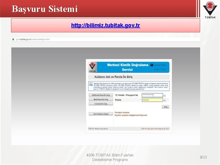Focus the Parola password field
The width and height of the screenshot is (220, 165).
tap(152, 100)
